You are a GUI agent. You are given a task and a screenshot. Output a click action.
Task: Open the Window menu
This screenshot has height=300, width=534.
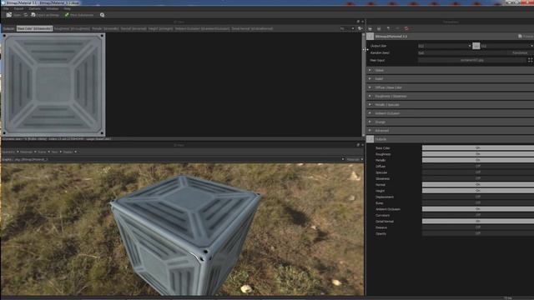point(52,8)
